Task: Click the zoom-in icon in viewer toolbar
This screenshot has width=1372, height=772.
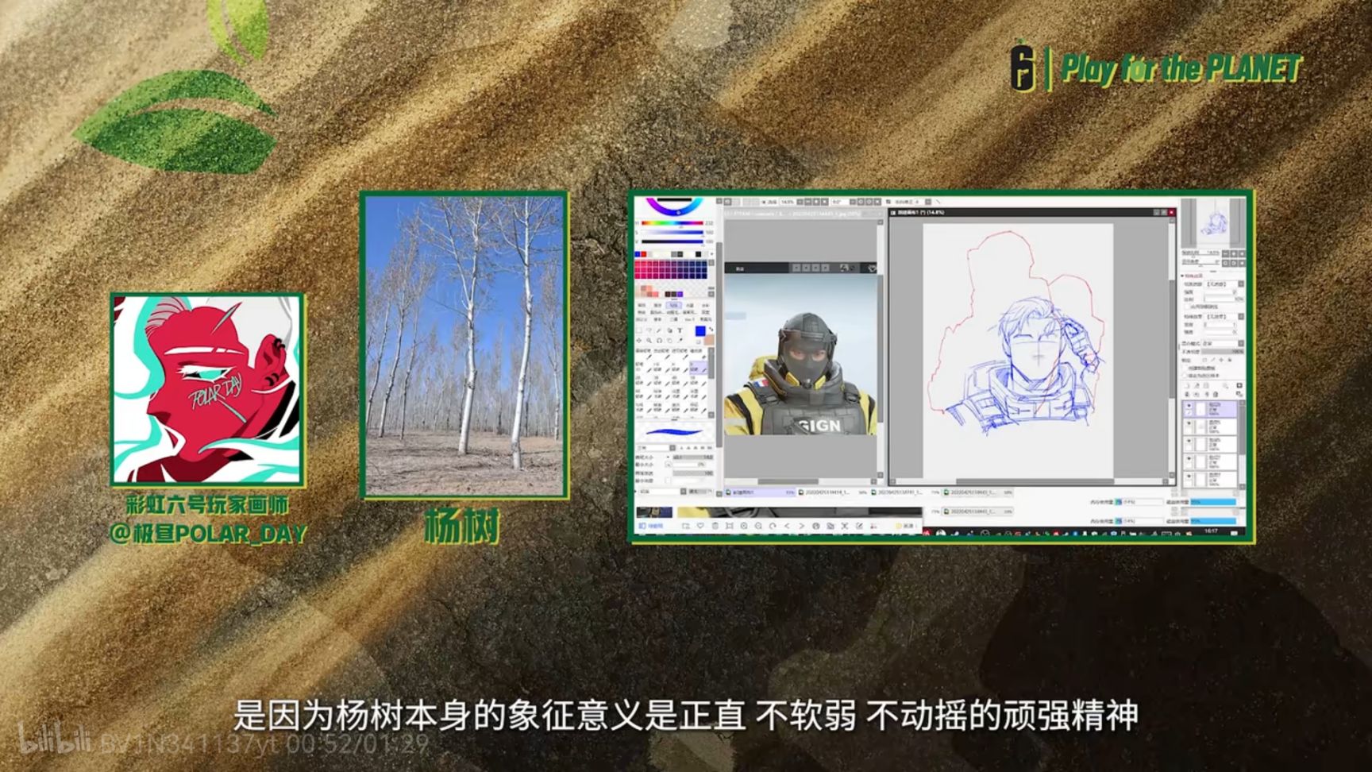Action: tap(744, 526)
